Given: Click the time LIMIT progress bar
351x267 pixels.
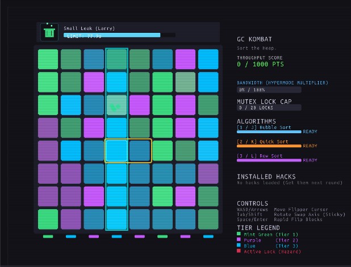Looking at the screenshot, I should point(119,35).
